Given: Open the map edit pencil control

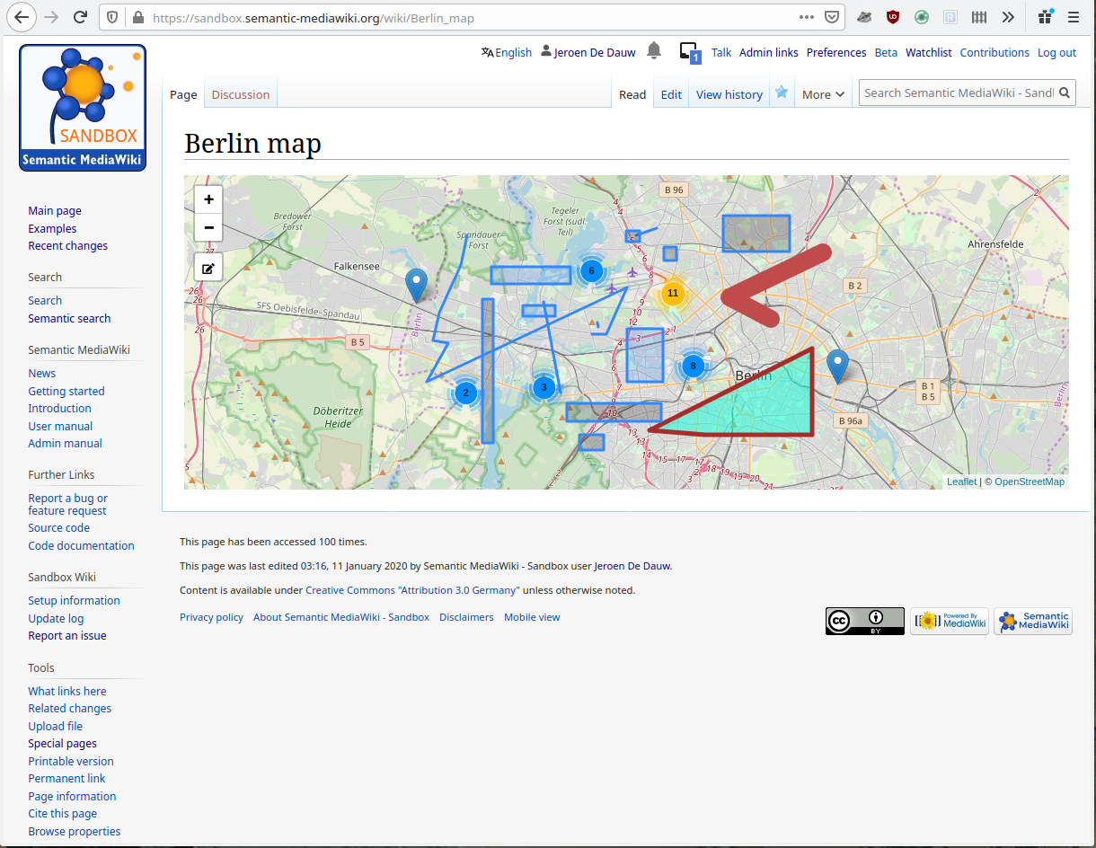Looking at the screenshot, I should (208, 267).
